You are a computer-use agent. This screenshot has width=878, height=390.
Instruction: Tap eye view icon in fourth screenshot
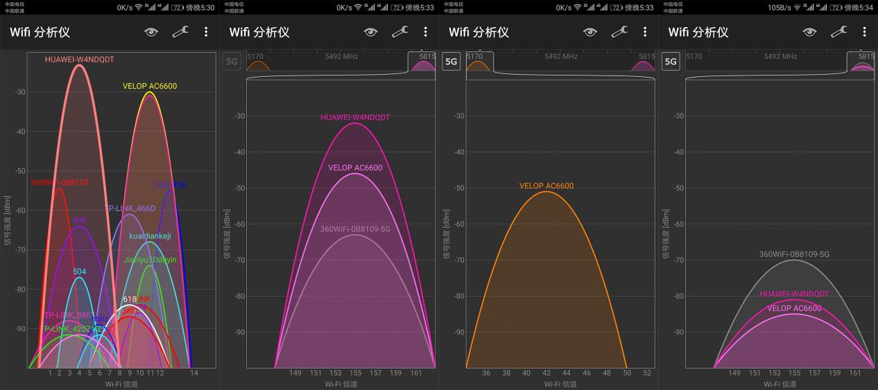(x=809, y=32)
